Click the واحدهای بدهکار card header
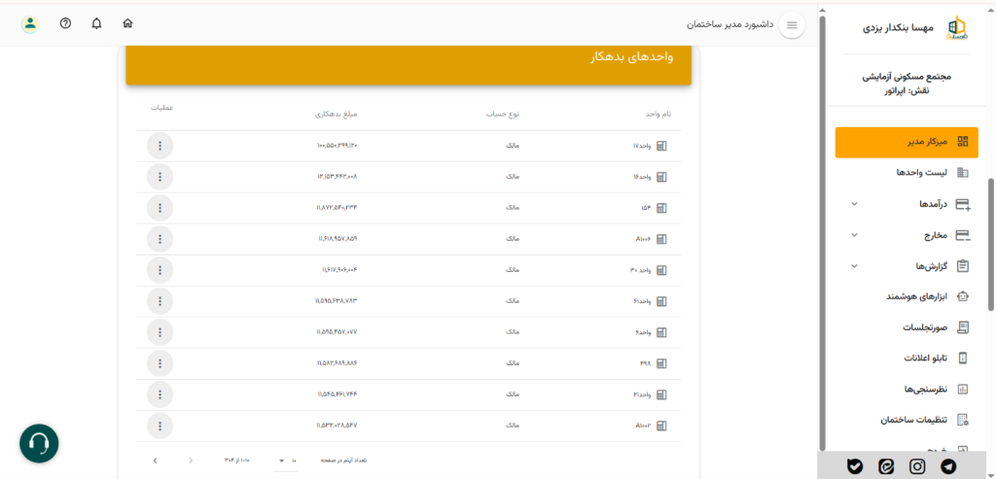The image size is (996, 479). click(x=409, y=64)
